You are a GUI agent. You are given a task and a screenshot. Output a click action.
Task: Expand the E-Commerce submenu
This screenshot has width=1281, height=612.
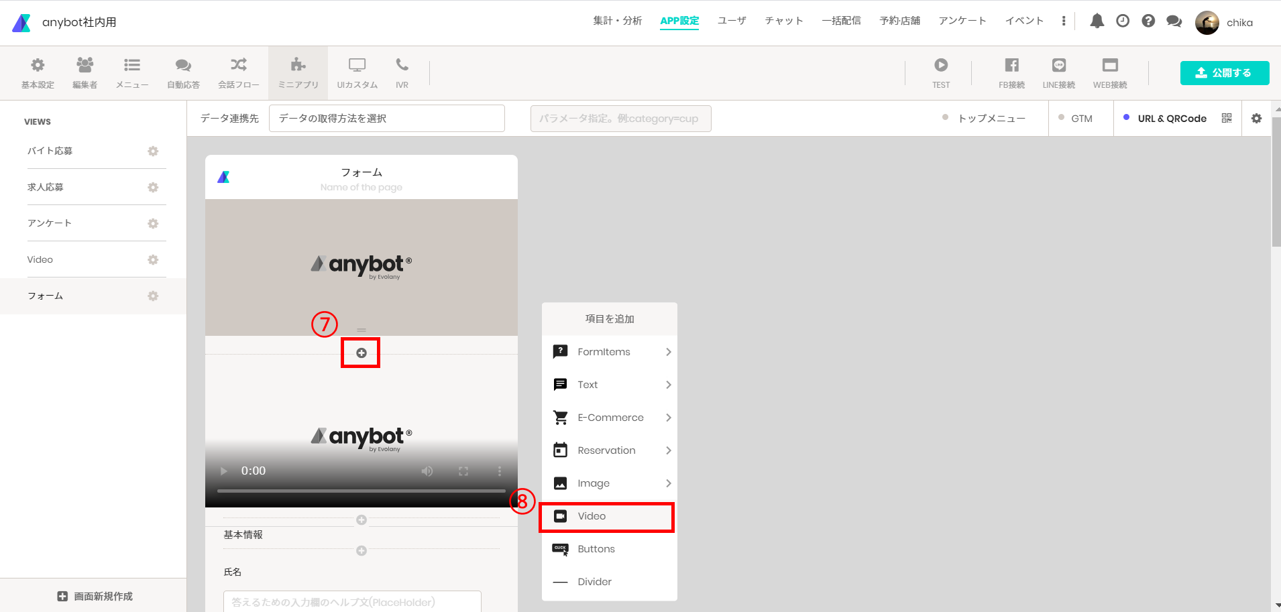[x=610, y=418]
